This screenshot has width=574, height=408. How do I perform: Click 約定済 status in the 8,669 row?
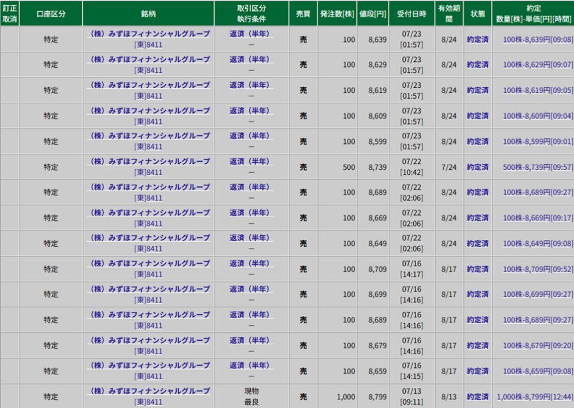coord(478,217)
